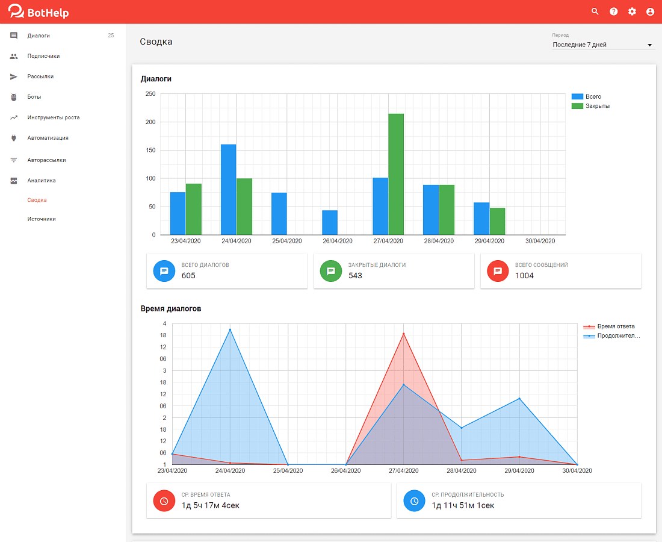
Task: Open Рассылки menu item
Action: click(x=63, y=76)
